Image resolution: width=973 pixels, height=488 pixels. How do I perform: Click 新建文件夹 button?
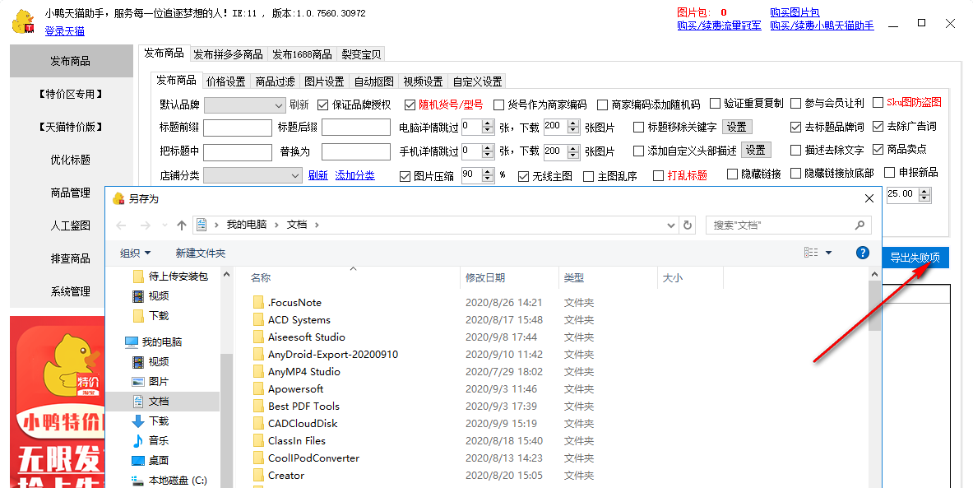pyautogui.click(x=201, y=253)
